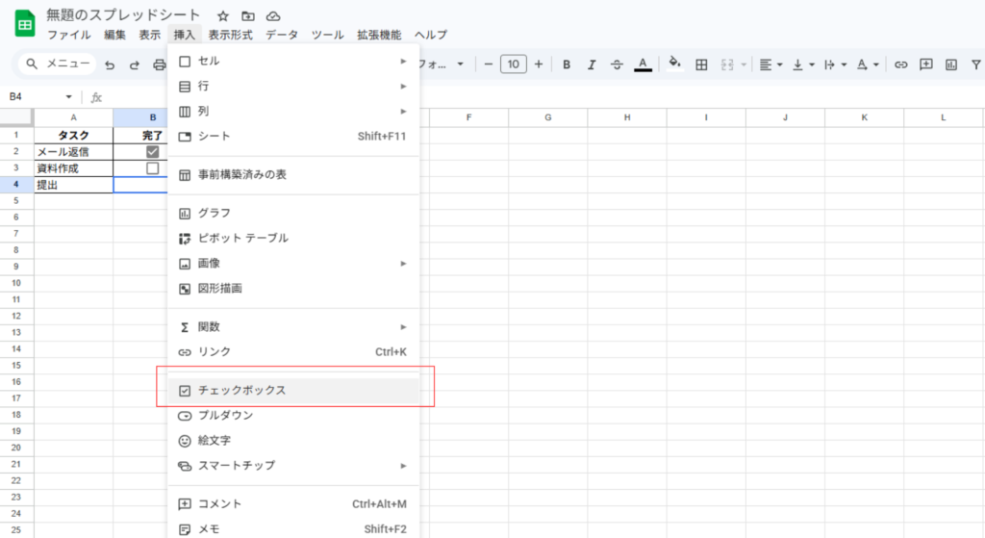985x538 pixels.
Task: Open text wrapping dropdown
Action: 835,64
